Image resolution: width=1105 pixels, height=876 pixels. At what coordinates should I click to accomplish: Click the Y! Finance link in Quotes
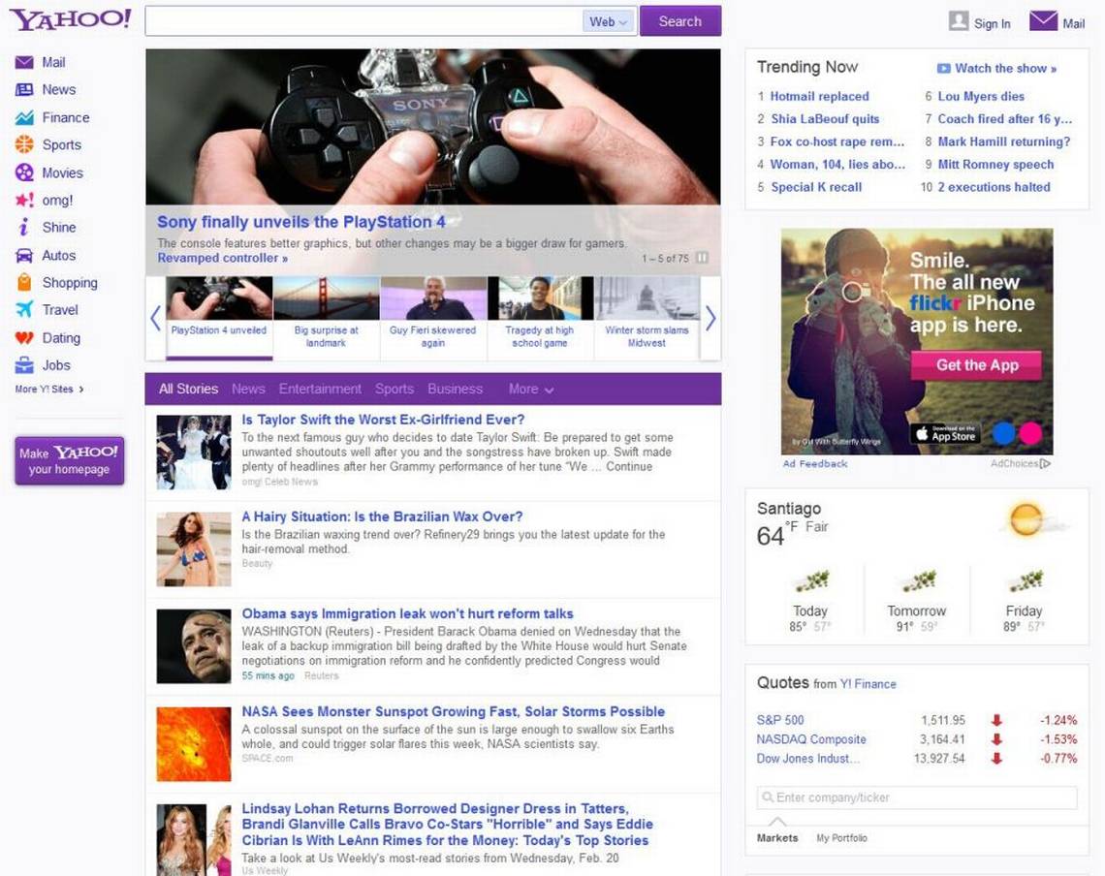[x=868, y=683]
